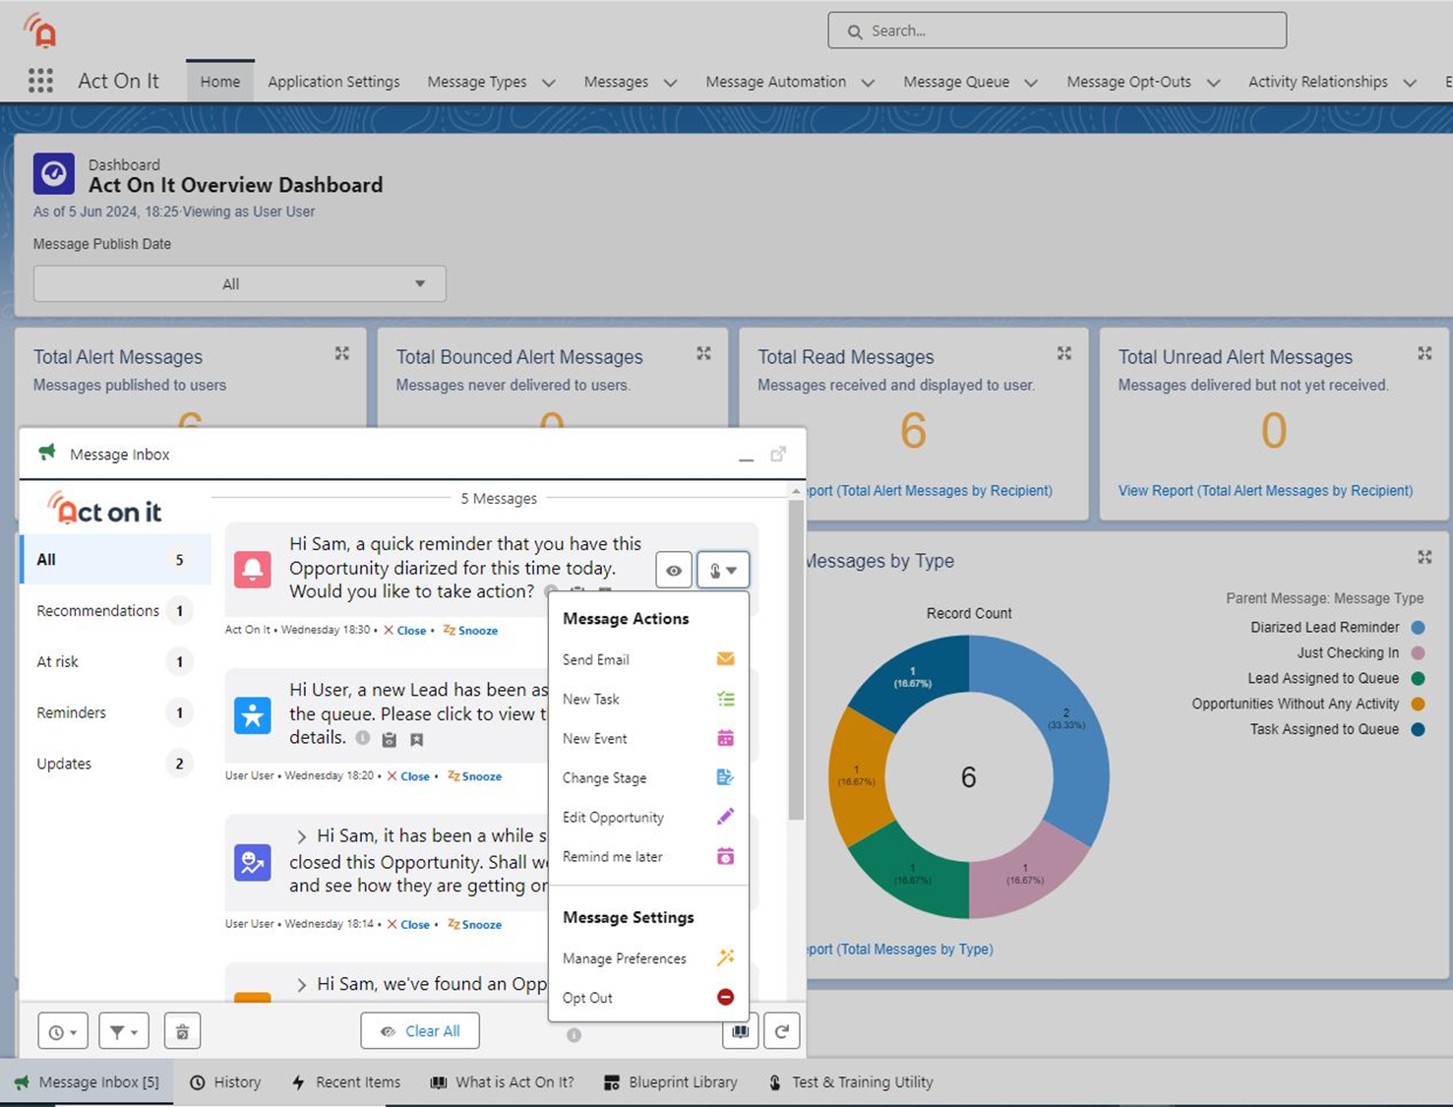This screenshot has width=1453, height=1107.
Task: Select the Recommendations inbox category
Action: 115,610
